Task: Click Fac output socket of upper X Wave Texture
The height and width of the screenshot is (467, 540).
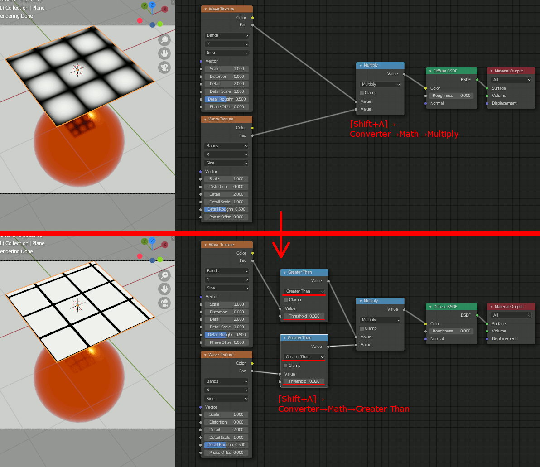Action: click(252, 135)
